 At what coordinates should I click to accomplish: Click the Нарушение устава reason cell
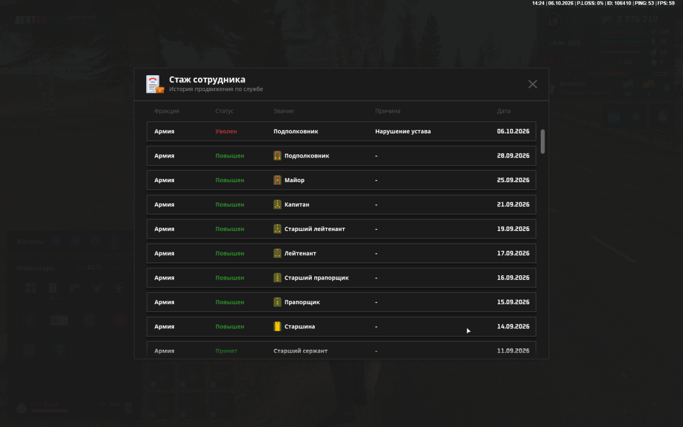[x=403, y=131]
